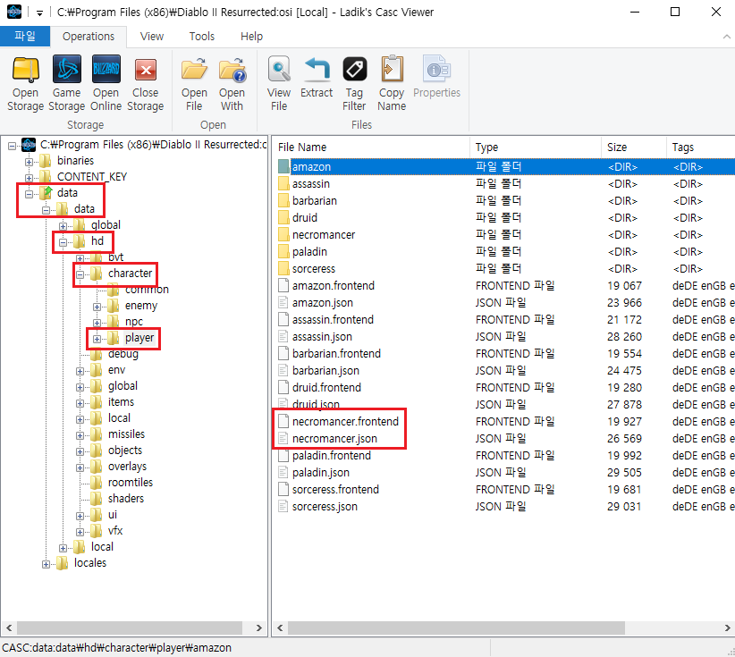Screen dimensions: 735x657
Task: Click the tree panel scroll right arrow
Action: pos(258,628)
